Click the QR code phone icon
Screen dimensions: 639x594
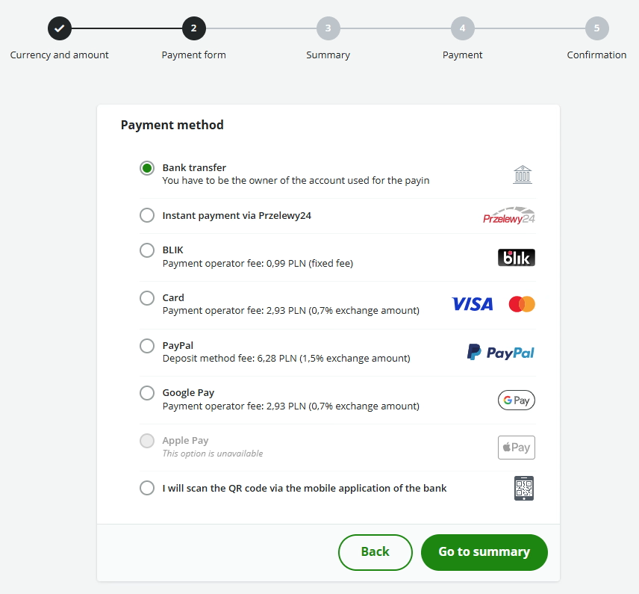click(x=524, y=489)
